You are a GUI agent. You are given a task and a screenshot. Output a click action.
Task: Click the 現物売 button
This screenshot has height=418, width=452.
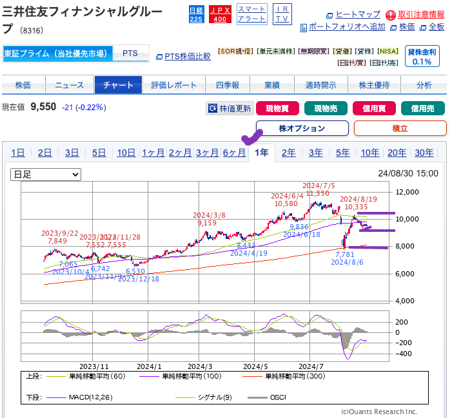click(x=326, y=108)
